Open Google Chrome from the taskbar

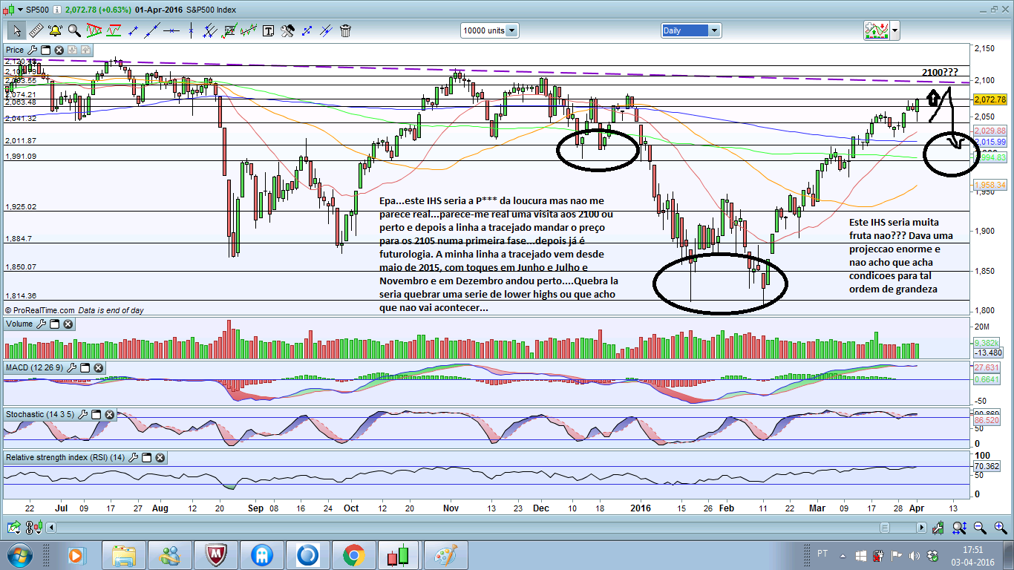pyautogui.click(x=353, y=555)
